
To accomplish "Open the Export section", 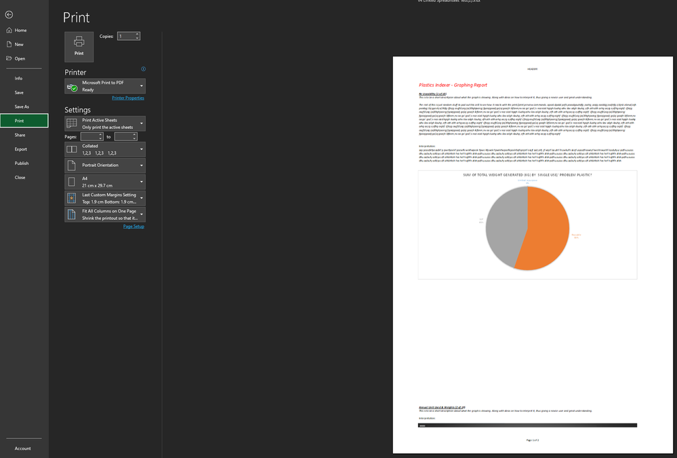I will [x=21, y=149].
